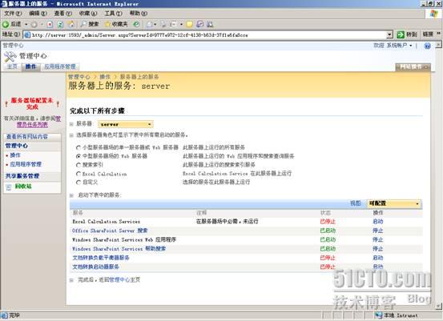This screenshot has width=443, height=321.
Task: Click the IE Back button
Action: point(11,24)
